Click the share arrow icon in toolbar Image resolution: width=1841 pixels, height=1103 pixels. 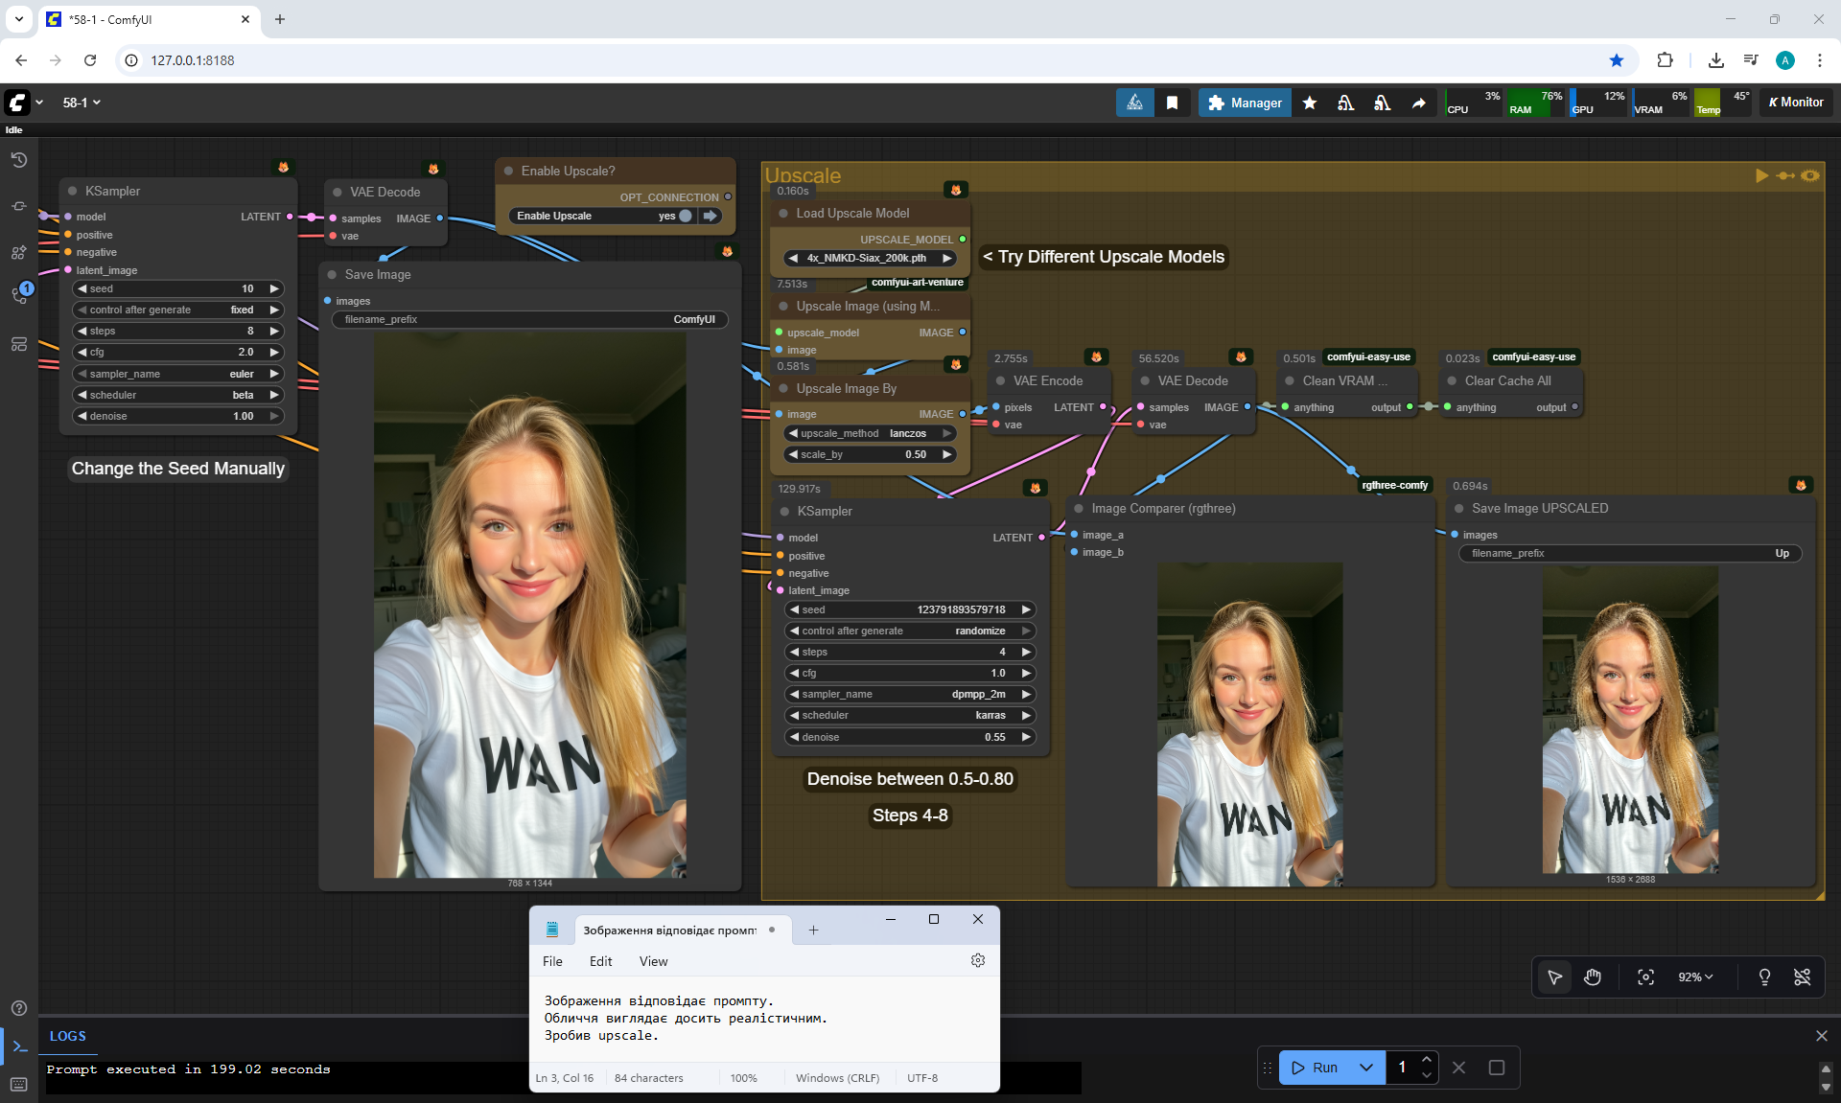(1418, 103)
